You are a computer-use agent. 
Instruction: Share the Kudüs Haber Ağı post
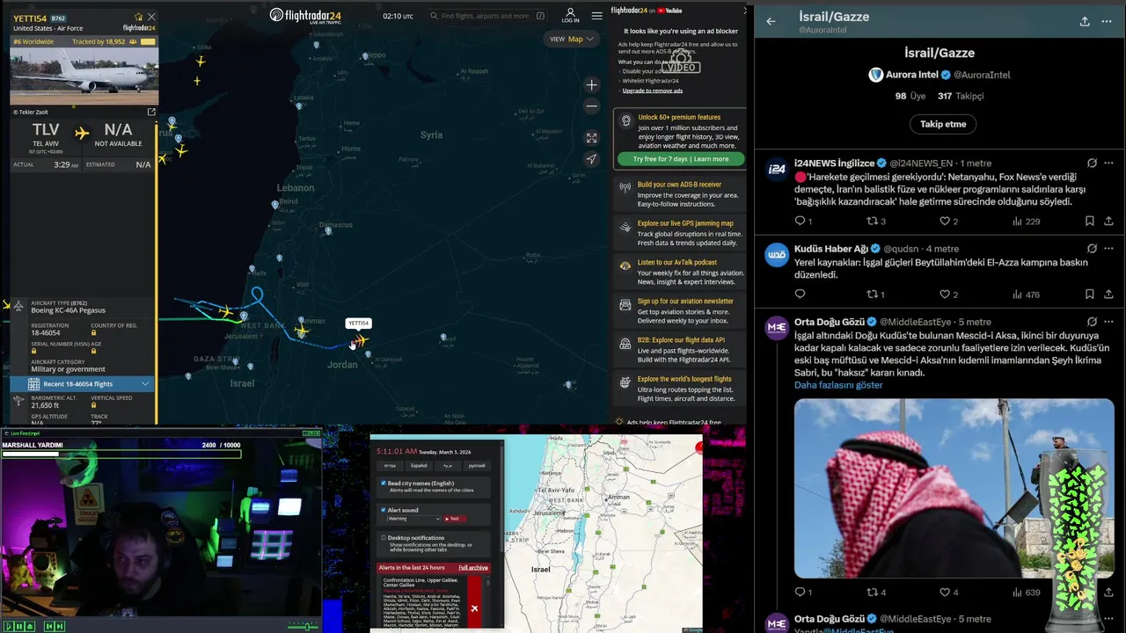click(1108, 295)
